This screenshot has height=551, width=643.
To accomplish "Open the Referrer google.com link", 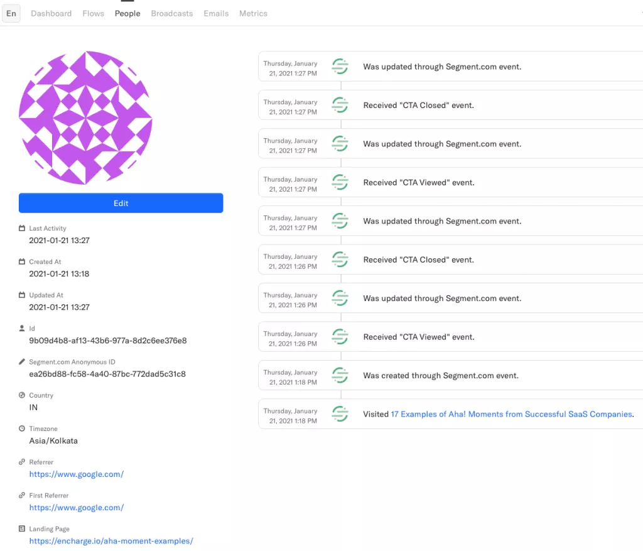I will (x=76, y=474).
